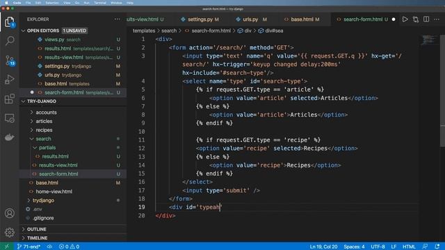445x250 pixels.
Task: Open Run and Debug view icon
Action: pos(9,80)
